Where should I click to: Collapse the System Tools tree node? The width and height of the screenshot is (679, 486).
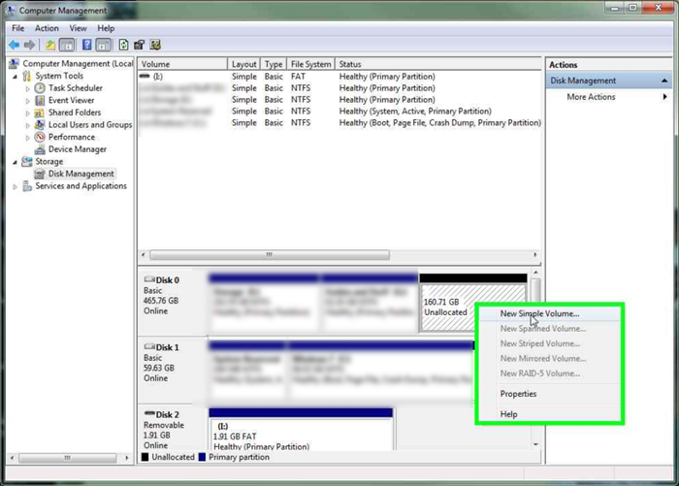tap(16, 77)
